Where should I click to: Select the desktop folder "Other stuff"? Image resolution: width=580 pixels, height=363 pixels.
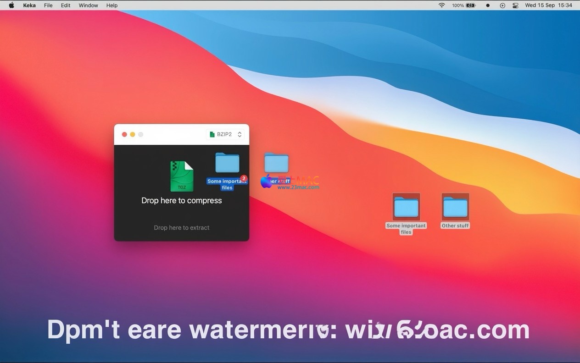455,208
